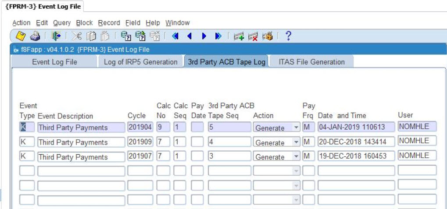Viewport: 447px width, 209px height.
Task: Expand Action dropdown for cycle 201904
Action: (297, 128)
